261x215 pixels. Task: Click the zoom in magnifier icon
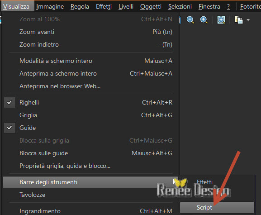204,20
